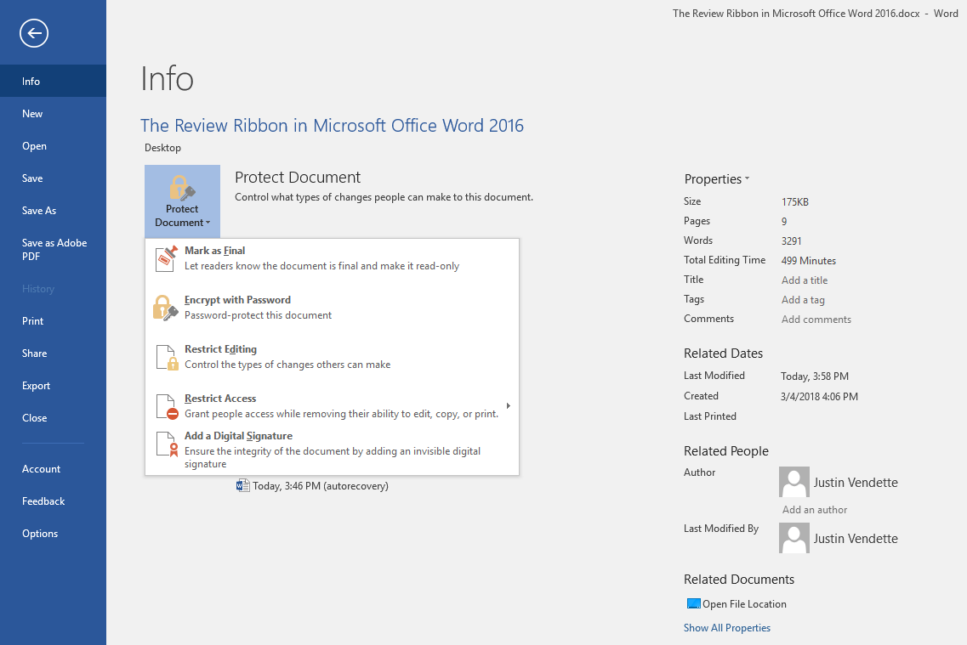The height and width of the screenshot is (645, 967).
Task: Click the Related People heading
Action: (x=725, y=451)
